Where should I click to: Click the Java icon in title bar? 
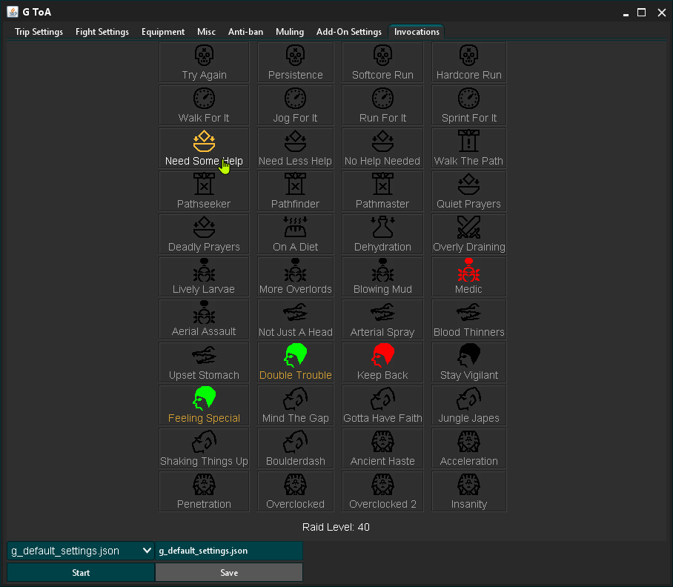coord(13,12)
